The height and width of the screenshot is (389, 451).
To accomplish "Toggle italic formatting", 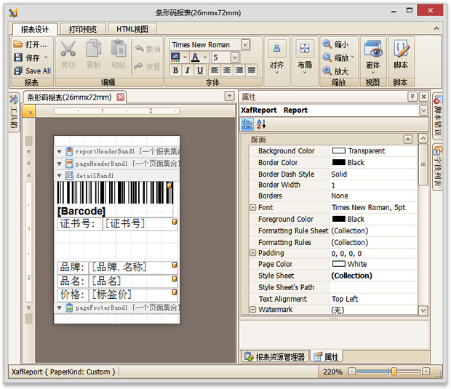I will pos(187,70).
